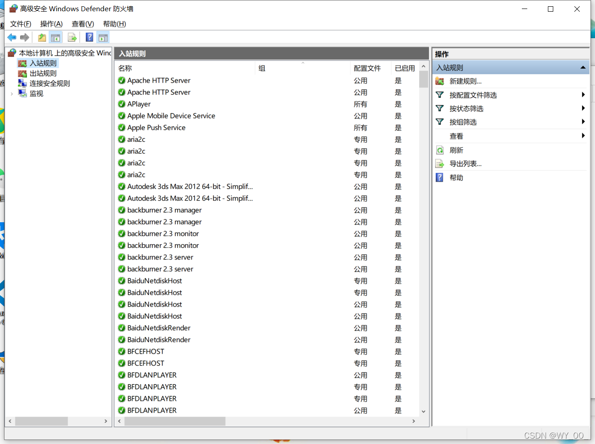Viewport: 595px width, 444px height.
Task: Select the Apple Push Service rule
Action: pyautogui.click(x=267, y=127)
